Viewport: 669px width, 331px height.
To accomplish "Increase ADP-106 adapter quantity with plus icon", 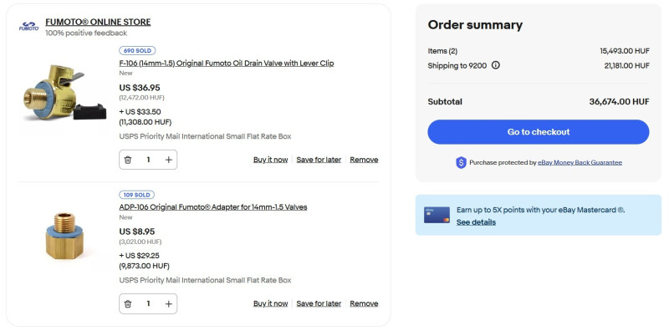I will (x=169, y=303).
